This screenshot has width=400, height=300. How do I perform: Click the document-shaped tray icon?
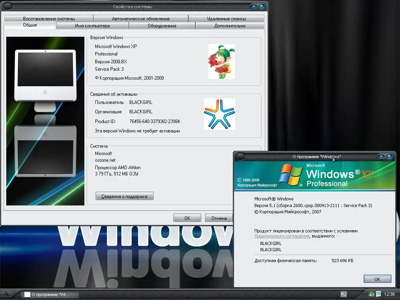pos(379,294)
